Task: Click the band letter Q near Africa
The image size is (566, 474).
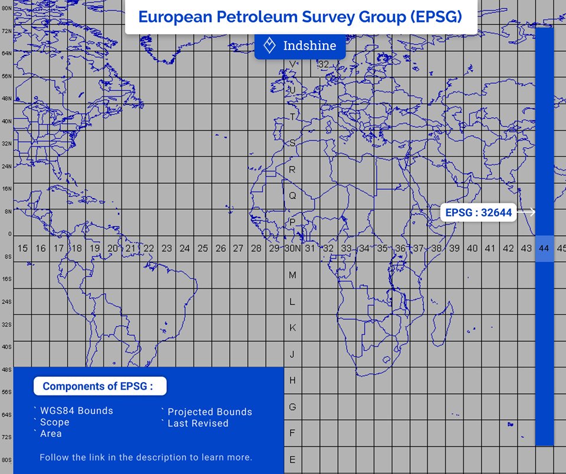Action: tap(291, 196)
